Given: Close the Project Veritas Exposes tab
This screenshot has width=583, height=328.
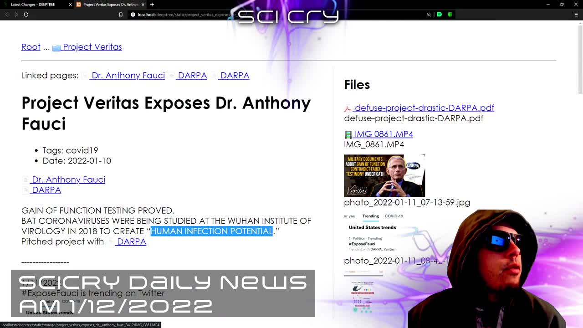Looking at the screenshot, I should coord(143,5).
